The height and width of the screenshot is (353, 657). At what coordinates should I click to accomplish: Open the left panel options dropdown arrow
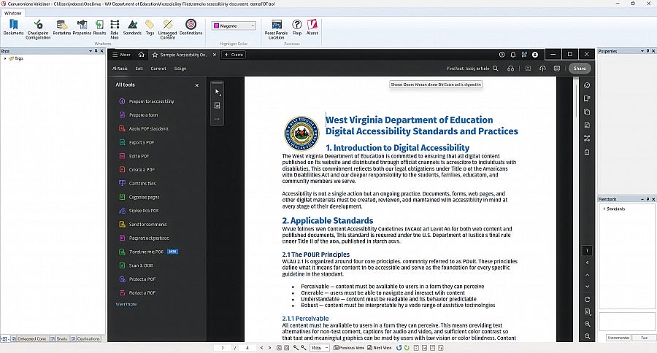[91, 51]
